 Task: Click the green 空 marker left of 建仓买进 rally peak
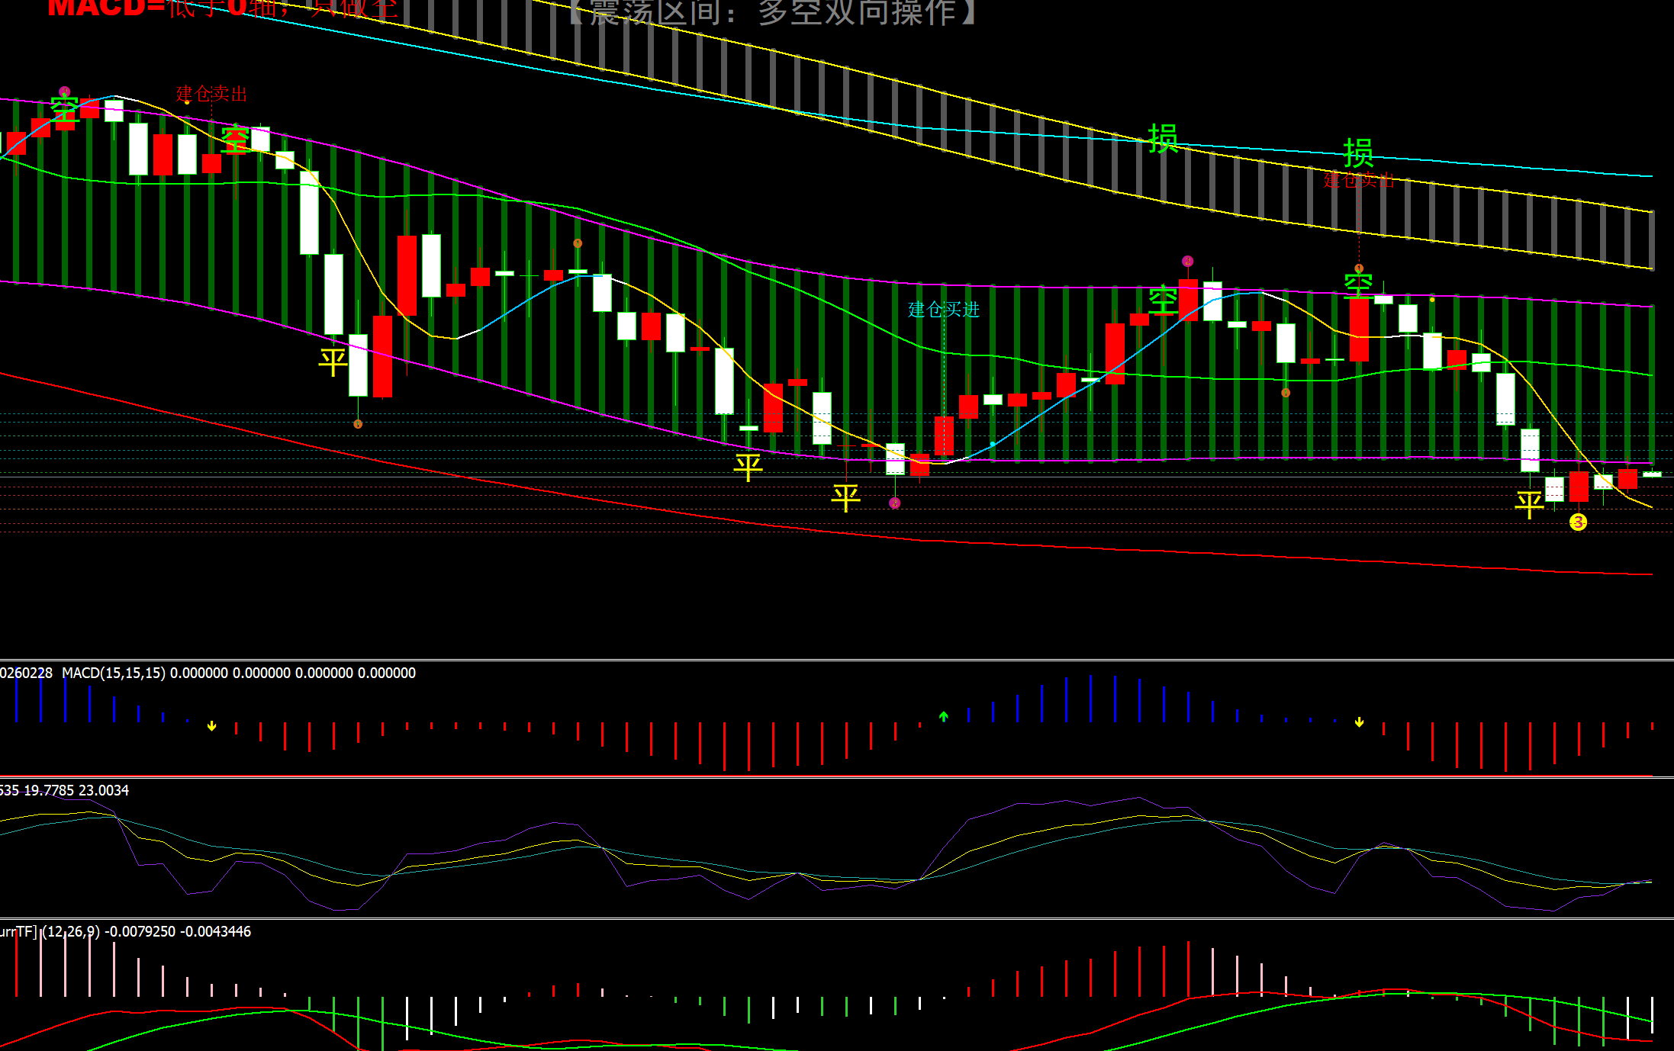pyautogui.click(x=1163, y=300)
